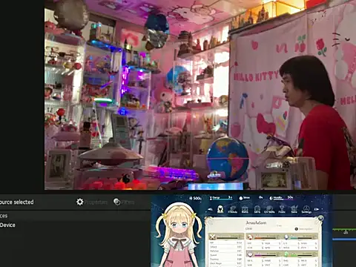Open the game Settings icon
The image size is (356, 267).
pos(306,209)
